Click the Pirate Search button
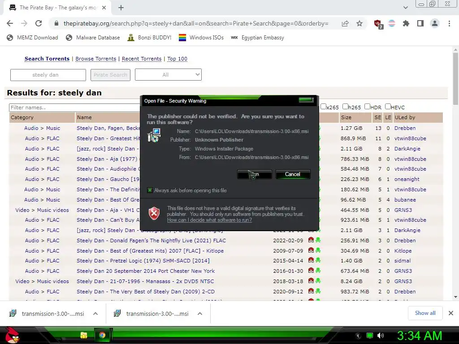The width and height of the screenshot is (459, 344). [x=110, y=75]
